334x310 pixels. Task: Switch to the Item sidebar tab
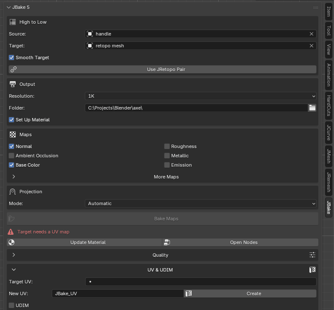pos(328,11)
